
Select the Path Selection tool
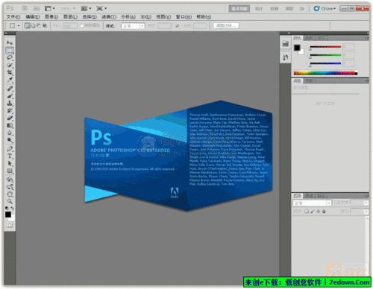coord(10,163)
